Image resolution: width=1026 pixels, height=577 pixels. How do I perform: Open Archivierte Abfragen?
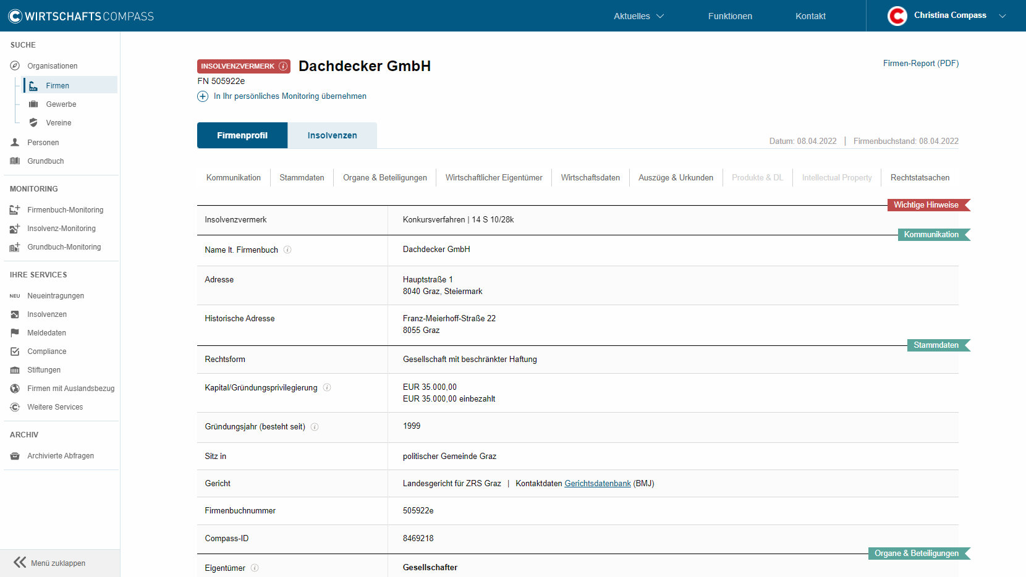coord(61,456)
